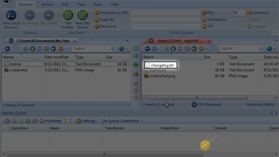This screenshot has width=279, height=157.
Task: Open the On Queue Completion dropdown
Action: pos(122,121)
